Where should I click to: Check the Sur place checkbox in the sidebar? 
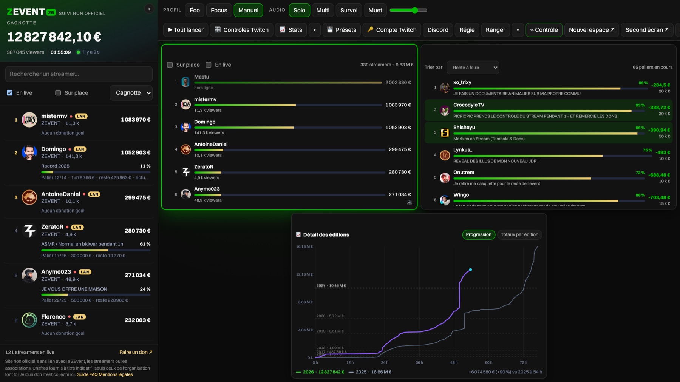pyautogui.click(x=58, y=93)
